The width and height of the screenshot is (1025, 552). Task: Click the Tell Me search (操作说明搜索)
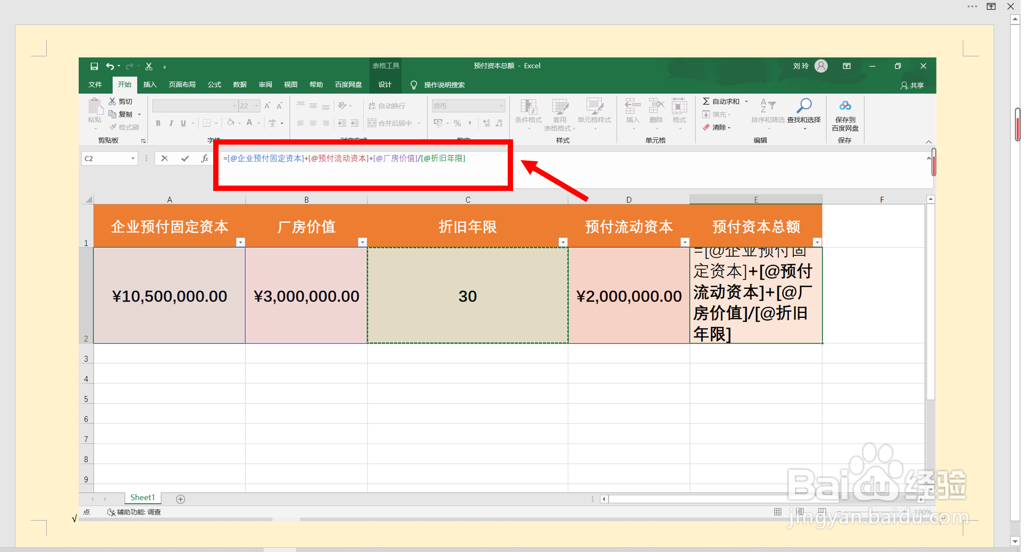click(x=438, y=85)
